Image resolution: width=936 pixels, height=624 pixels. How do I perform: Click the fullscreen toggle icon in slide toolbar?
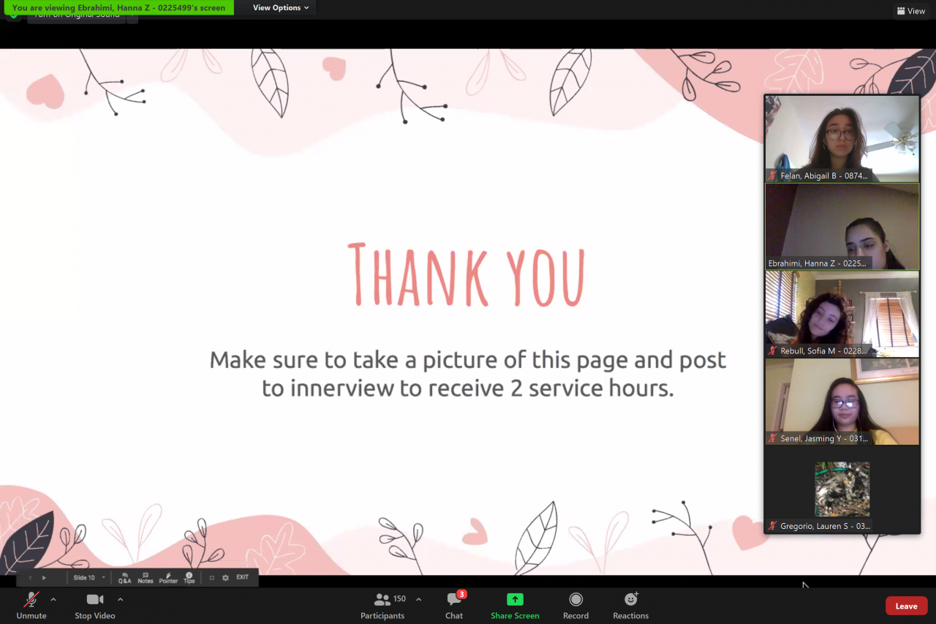[212, 578]
